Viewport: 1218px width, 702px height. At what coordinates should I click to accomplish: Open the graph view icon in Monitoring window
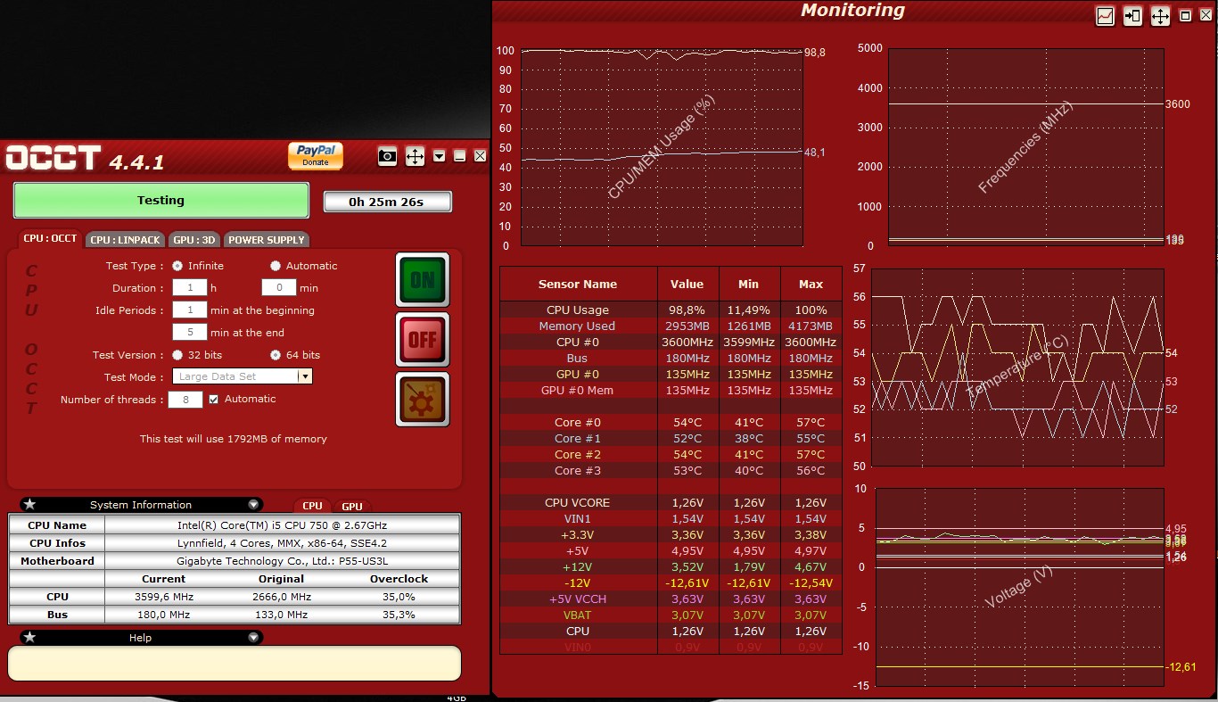(x=1105, y=16)
